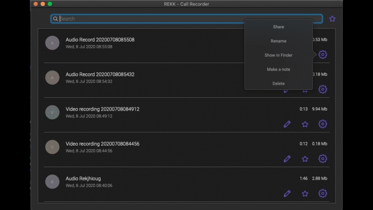Screen dimensions: 373x210
Task: Favorite Video recording 20200708084912 with its star
Action: click(x=305, y=124)
